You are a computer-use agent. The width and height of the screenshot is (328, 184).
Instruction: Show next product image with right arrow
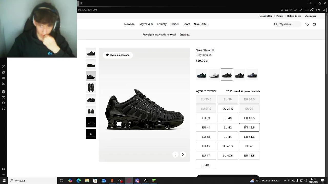pyautogui.click(x=183, y=154)
